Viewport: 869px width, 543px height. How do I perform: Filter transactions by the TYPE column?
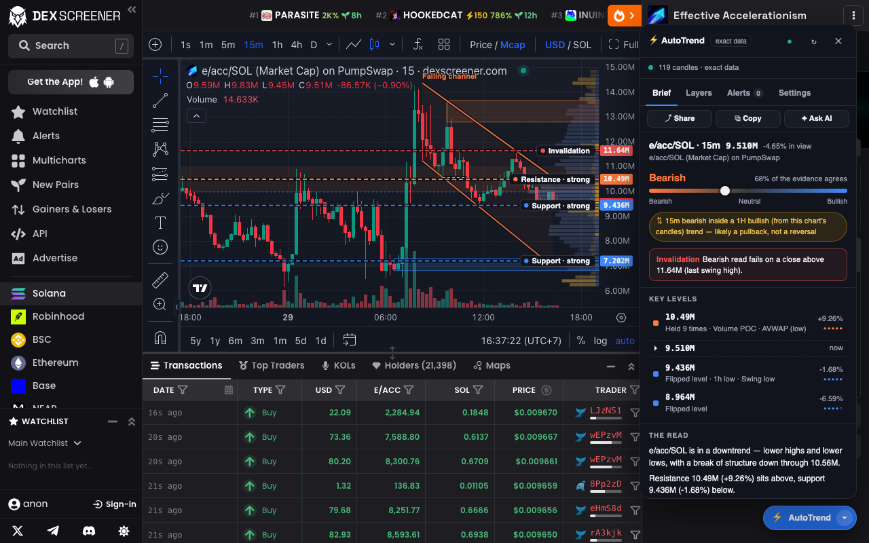280,390
